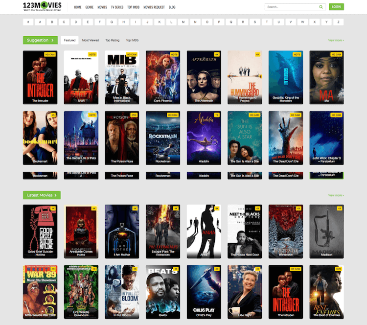Image resolution: width=367 pixels, height=325 pixels.
Task: Open I Am Mother poster
Action: [x=122, y=232]
